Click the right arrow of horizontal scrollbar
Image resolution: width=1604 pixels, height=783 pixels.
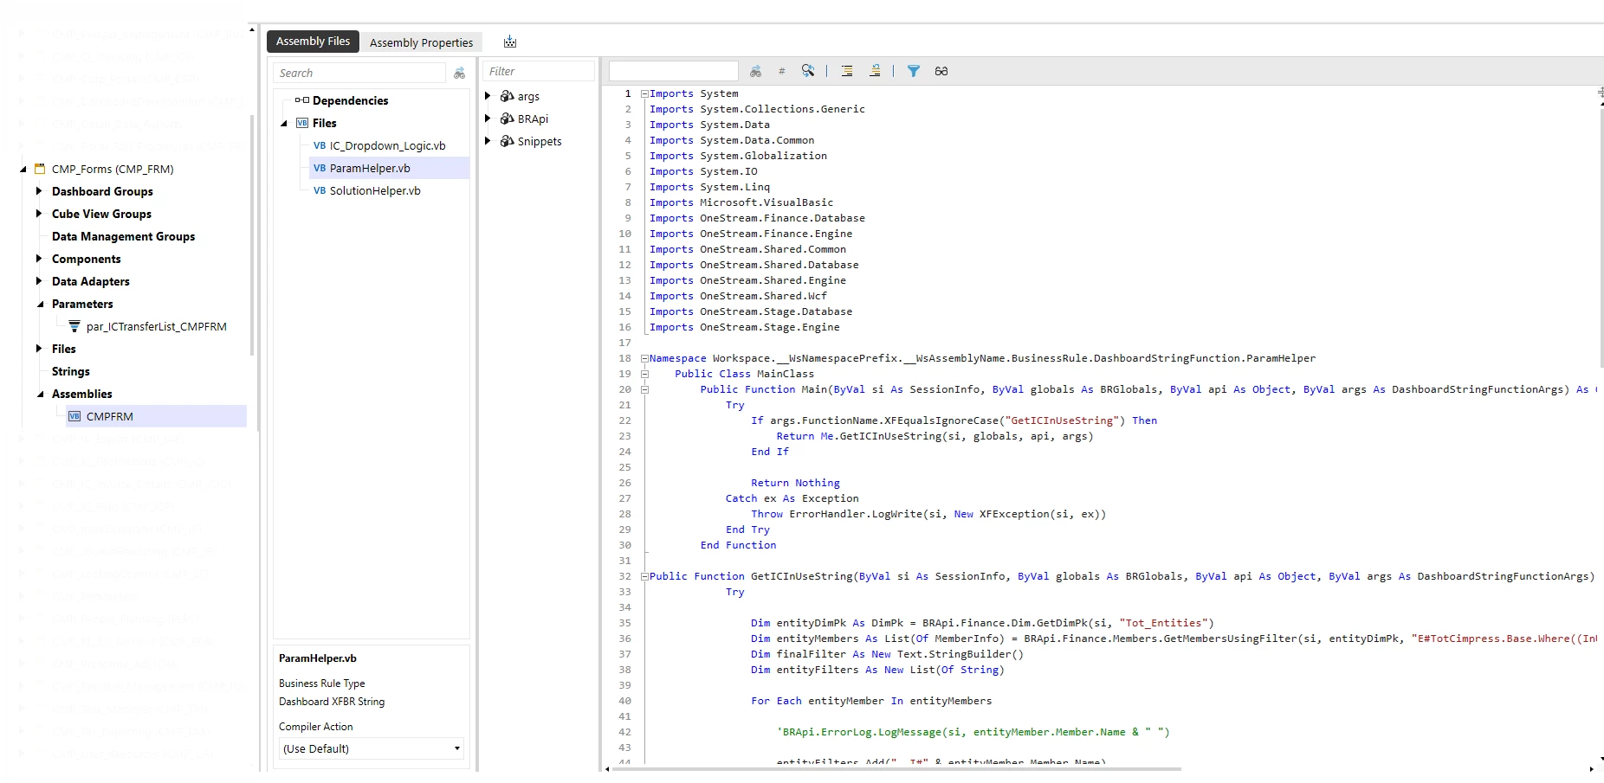(1591, 768)
